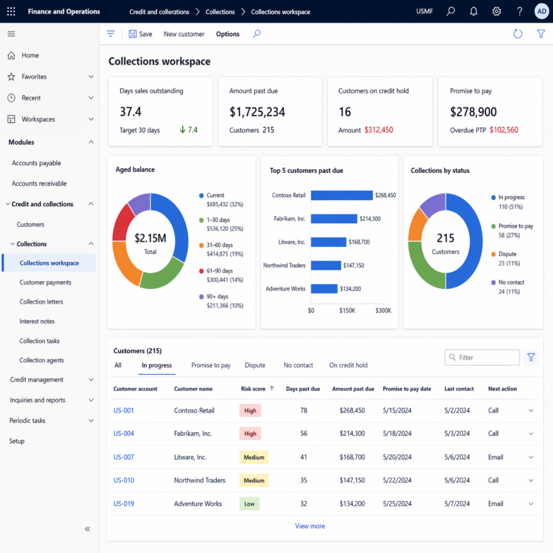553x553 pixels.
Task: Click the View more link
Action: [310, 526]
